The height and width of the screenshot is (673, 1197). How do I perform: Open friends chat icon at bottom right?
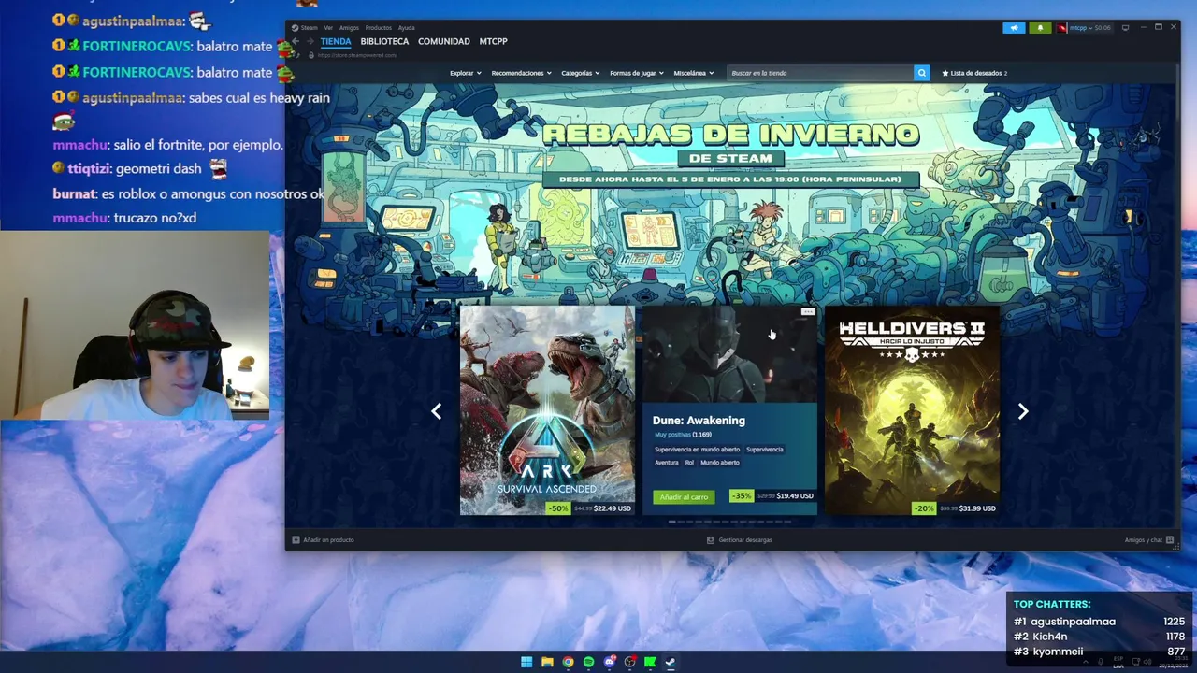tap(1170, 539)
